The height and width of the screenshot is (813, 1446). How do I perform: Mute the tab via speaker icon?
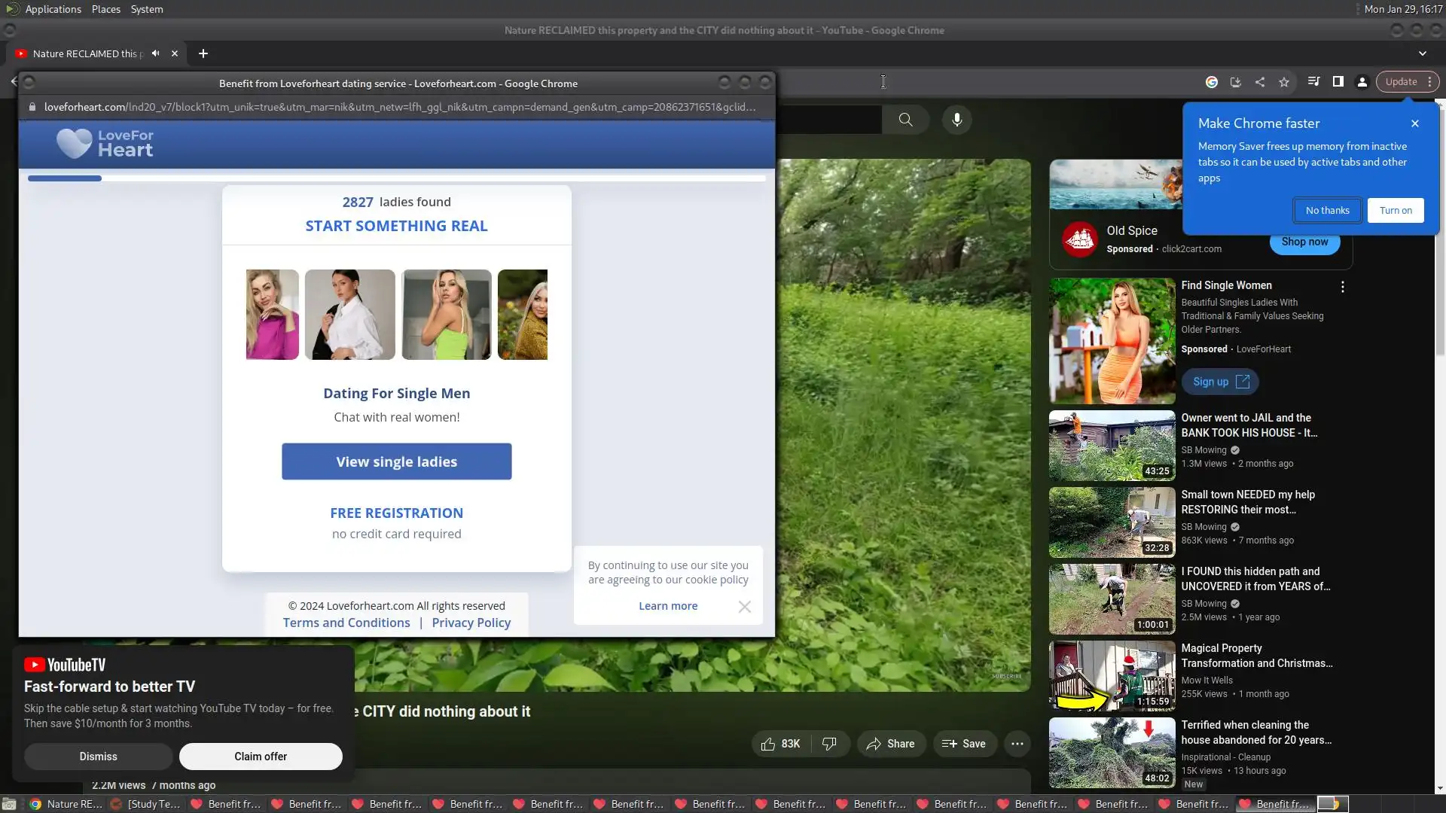(x=155, y=53)
